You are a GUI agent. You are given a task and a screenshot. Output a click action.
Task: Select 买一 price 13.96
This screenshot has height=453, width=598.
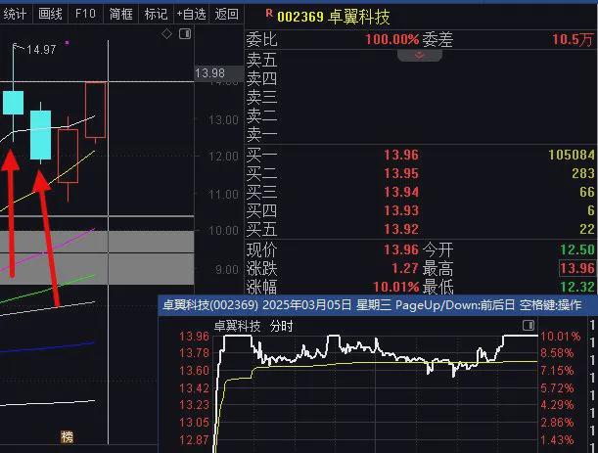pos(401,155)
